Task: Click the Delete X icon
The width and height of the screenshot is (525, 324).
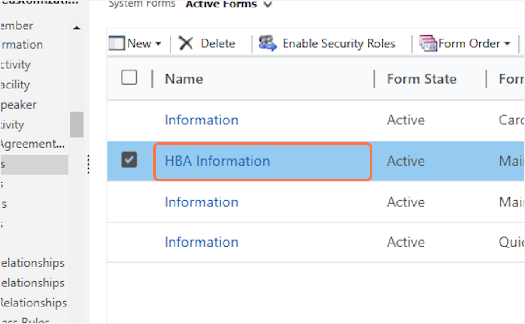Action: (x=186, y=43)
